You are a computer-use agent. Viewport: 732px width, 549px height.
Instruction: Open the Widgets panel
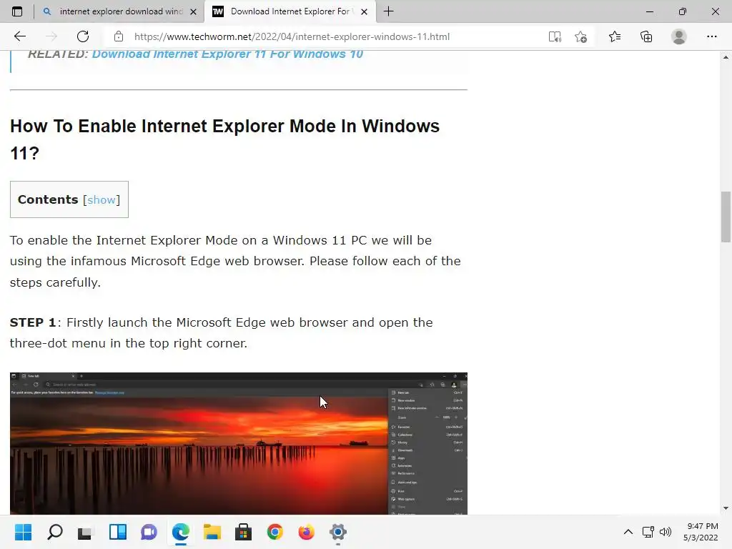point(118,532)
